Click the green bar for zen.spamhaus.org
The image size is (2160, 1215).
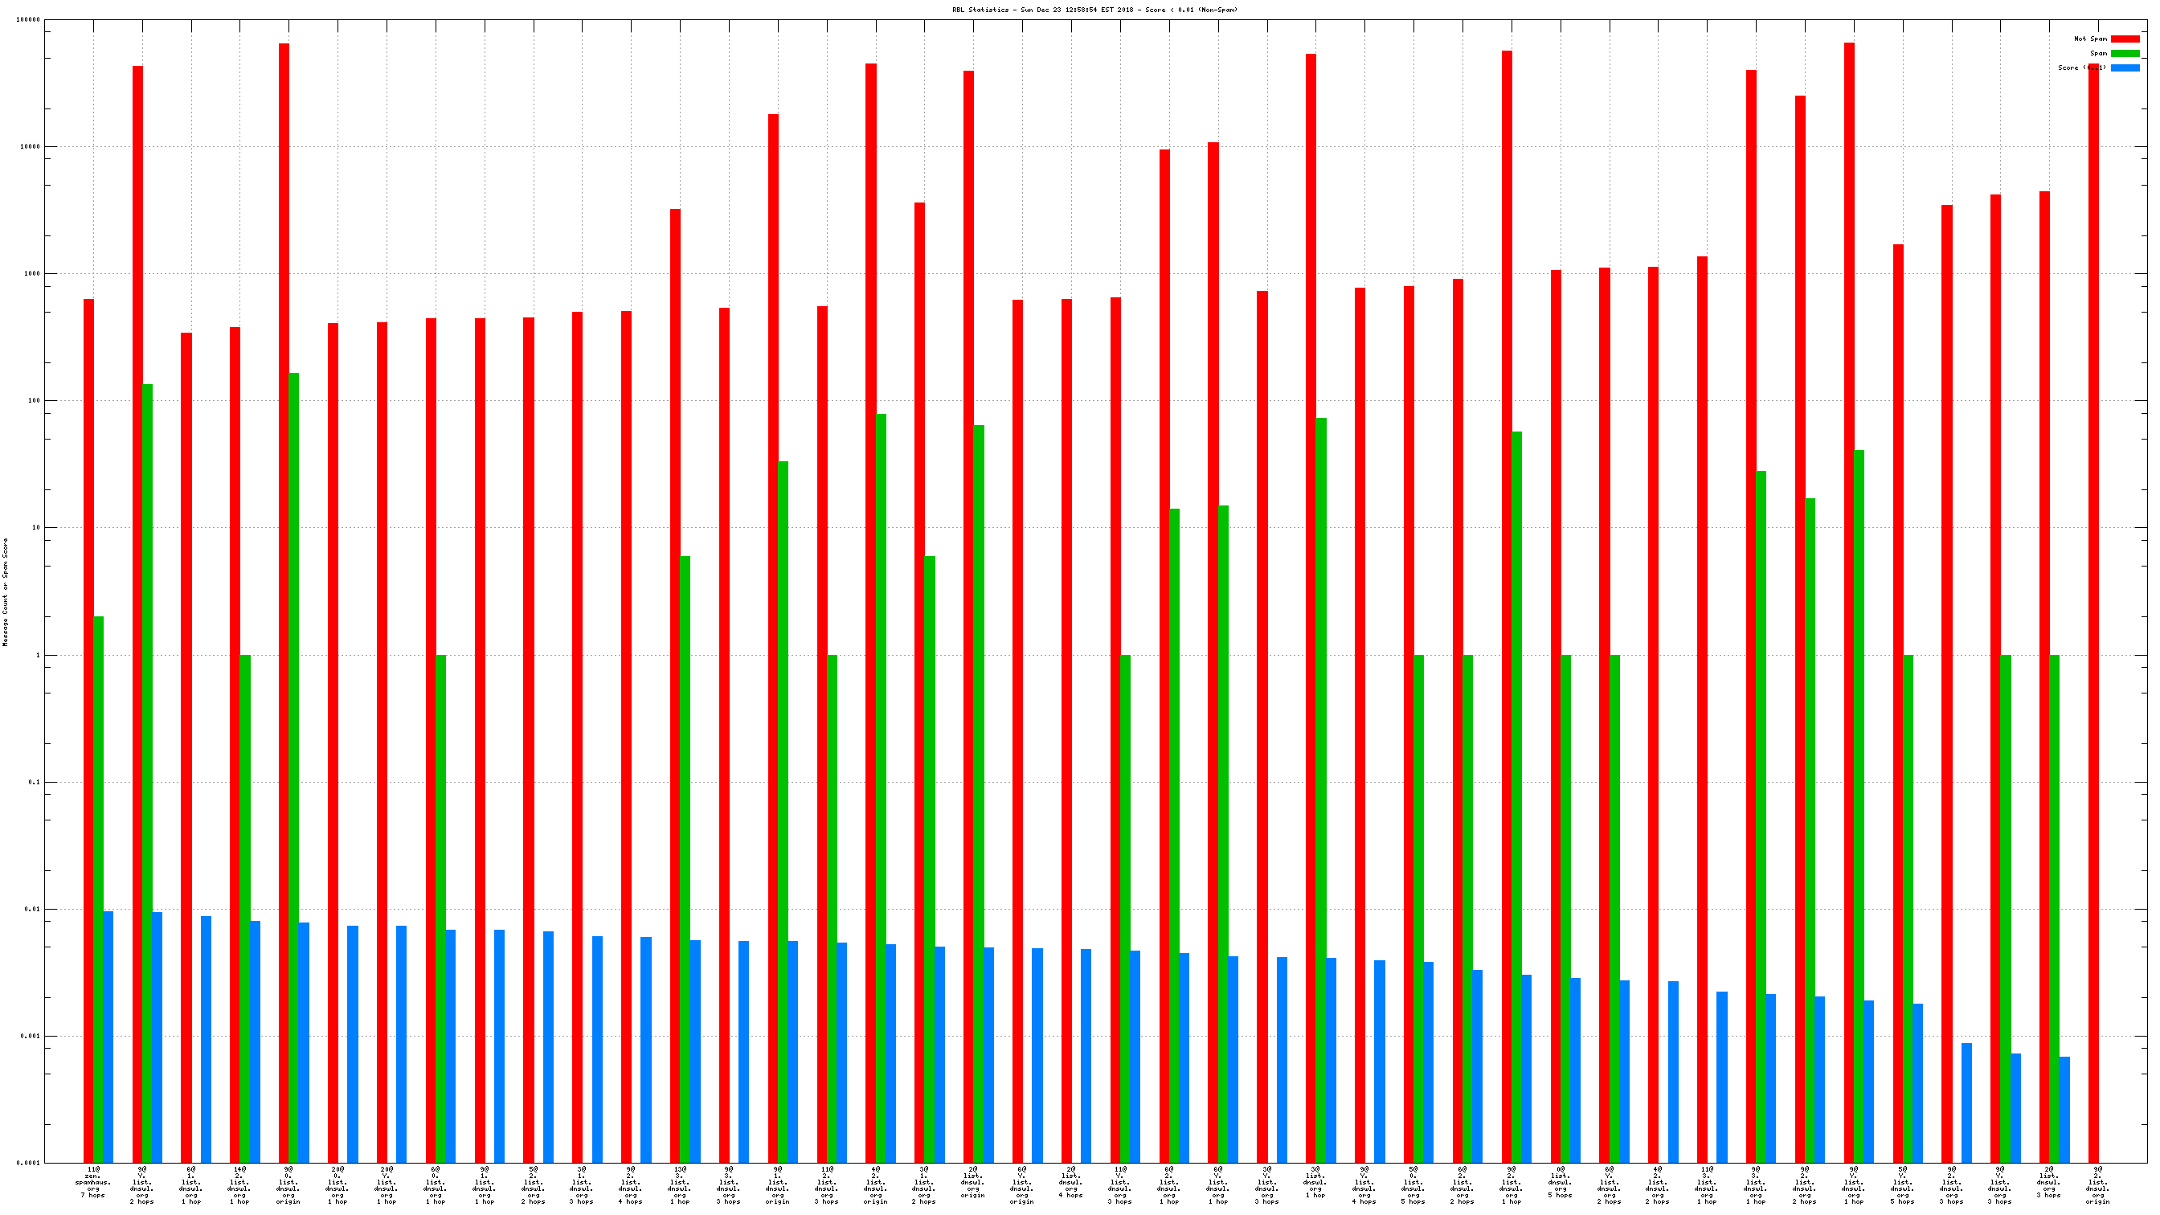click(x=99, y=889)
